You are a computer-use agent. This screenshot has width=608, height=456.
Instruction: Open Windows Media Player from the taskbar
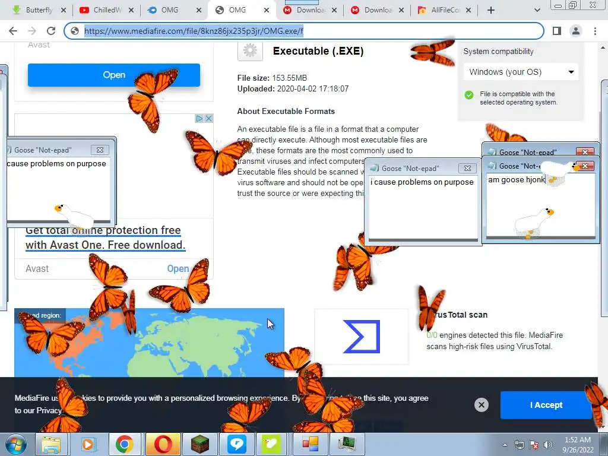pyautogui.click(x=88, y=444)
